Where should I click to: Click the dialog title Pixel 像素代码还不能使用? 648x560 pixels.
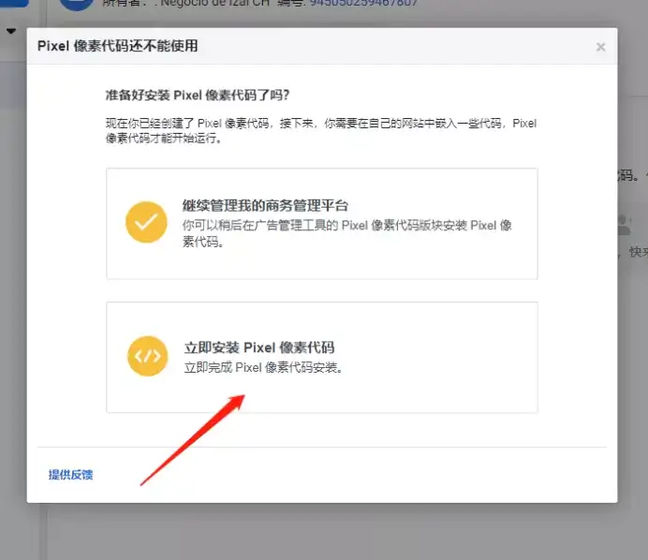118,46
